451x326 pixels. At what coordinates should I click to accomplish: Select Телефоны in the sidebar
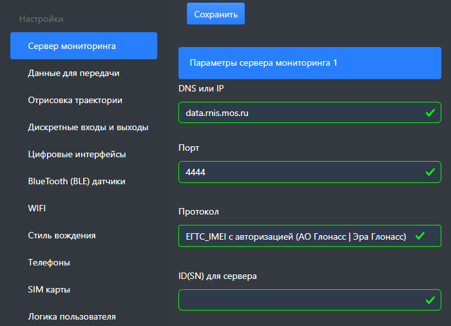(x=49, y=263)
